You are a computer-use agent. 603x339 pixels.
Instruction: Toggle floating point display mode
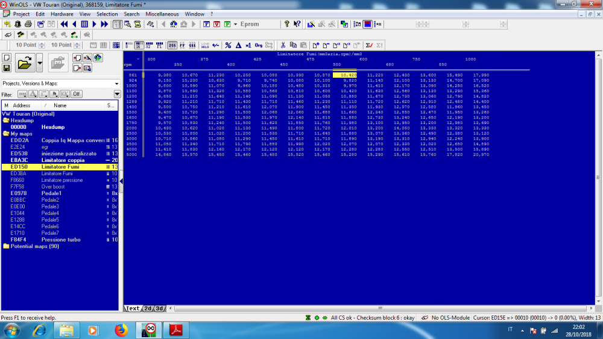tap(159, 45)
